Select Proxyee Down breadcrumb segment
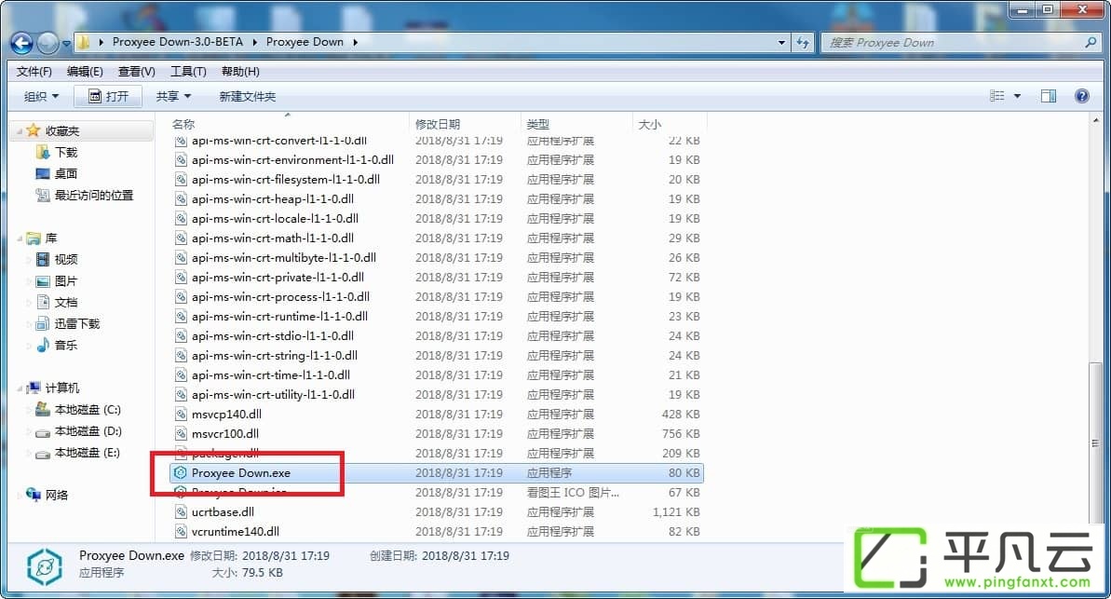Screen dimensions: 1111x599 pyautogui.click(x=305, y=42)
